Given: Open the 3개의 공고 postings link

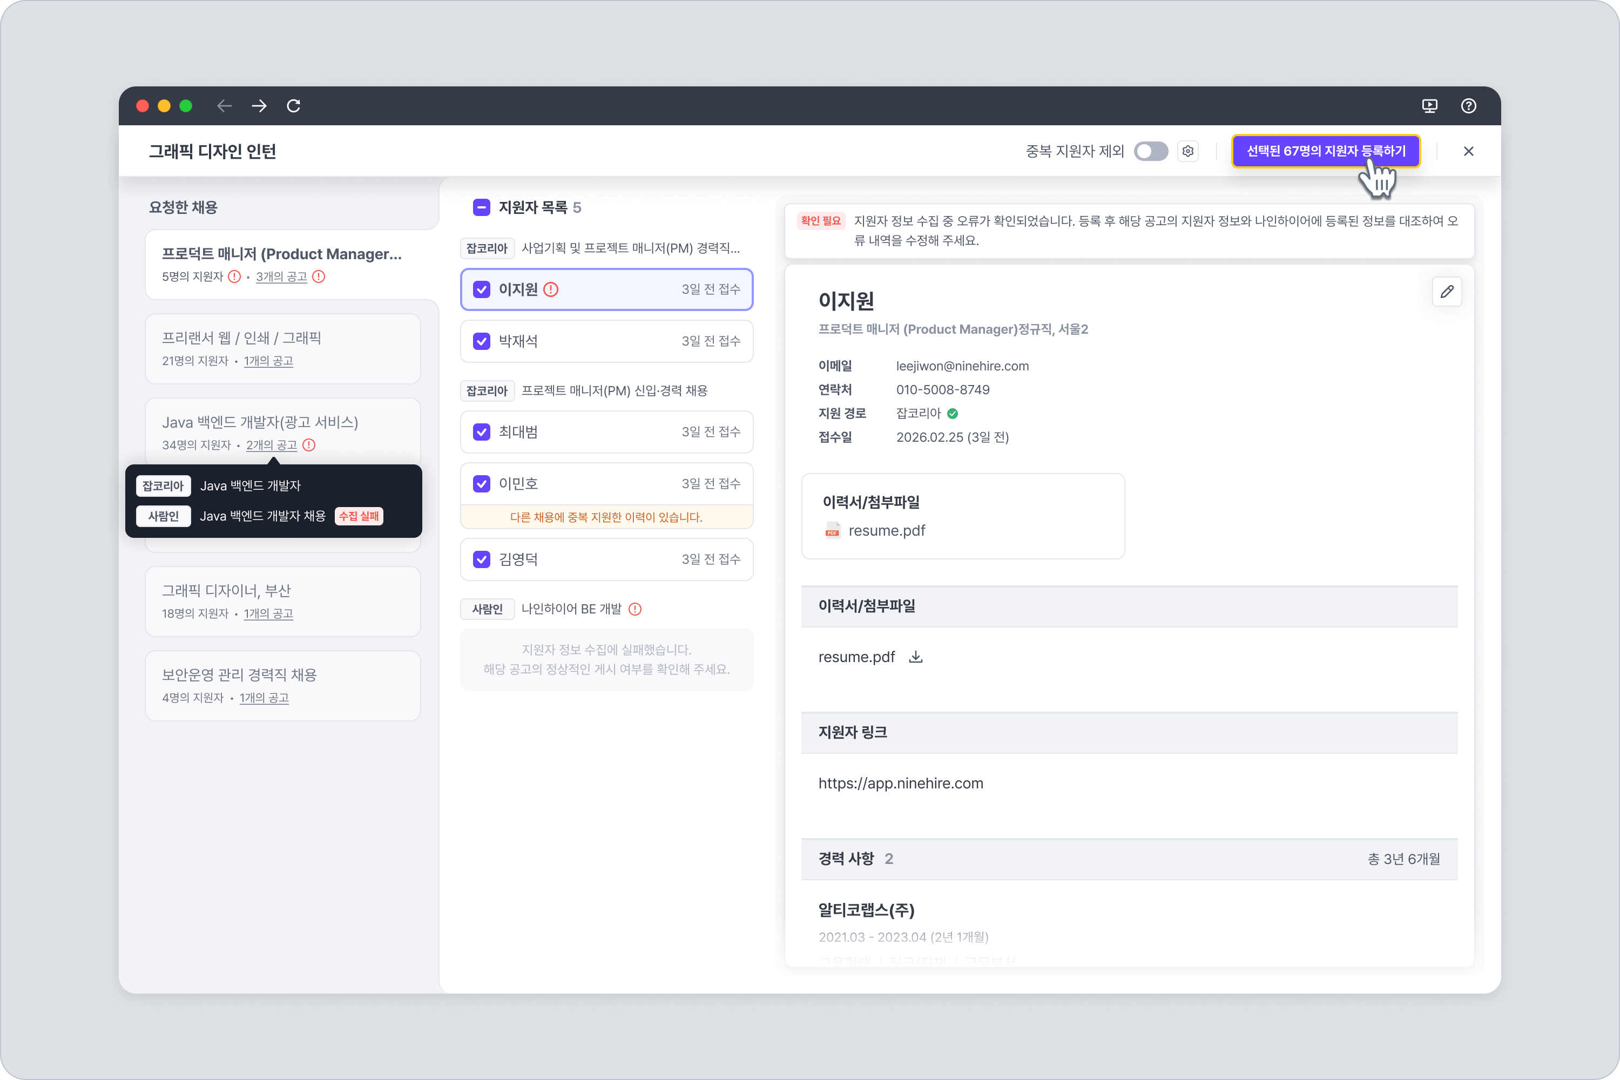Looking at the screenshot, I should [x=281, y=277].
